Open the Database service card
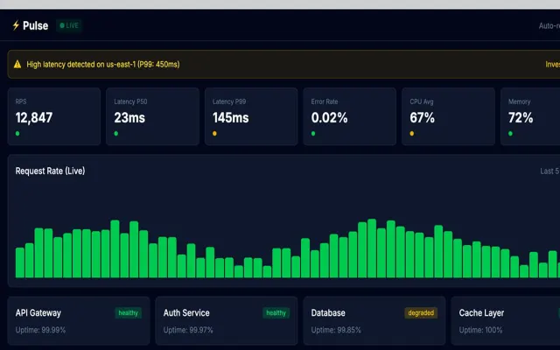This screenshot has width=560, height=350. click(374, 320)
